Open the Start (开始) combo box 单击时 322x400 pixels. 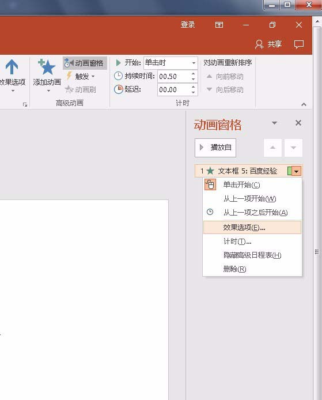[x=171, y=63]
